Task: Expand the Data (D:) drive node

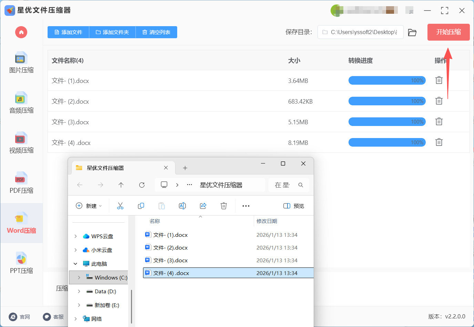Action: point(79,291)
